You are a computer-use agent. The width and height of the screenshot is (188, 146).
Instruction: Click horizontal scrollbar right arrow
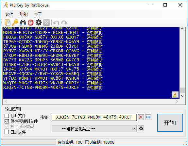pos(177,102)
